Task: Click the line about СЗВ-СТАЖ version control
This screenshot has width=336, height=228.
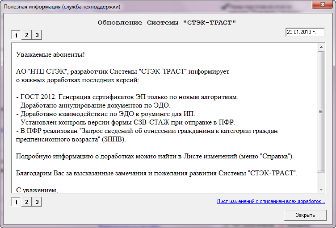Action: click(x=126, y=122)
